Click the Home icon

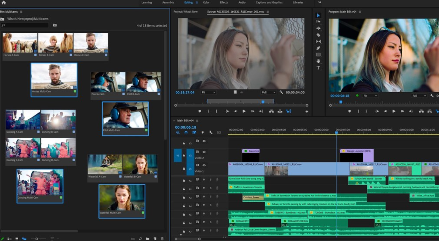point(4,3)
